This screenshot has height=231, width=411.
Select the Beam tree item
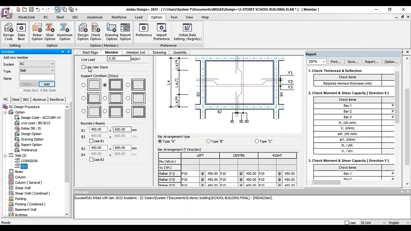tap(19, 172)
